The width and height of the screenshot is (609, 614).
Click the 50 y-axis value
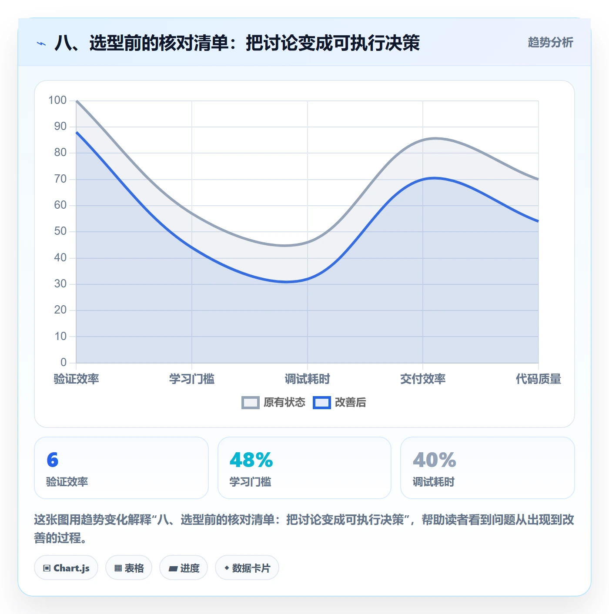click(60, 231)
